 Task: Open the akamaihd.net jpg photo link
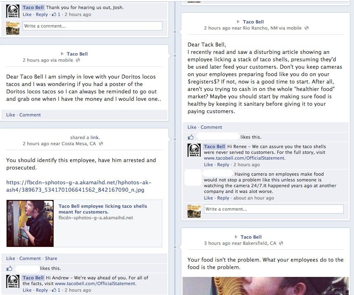coord(79,186)
